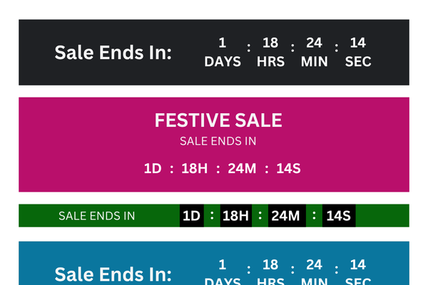Click the FESTIVE SALE heading
This screenshot has width=428, height=285.
[x=218, y=120]
